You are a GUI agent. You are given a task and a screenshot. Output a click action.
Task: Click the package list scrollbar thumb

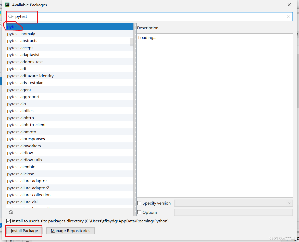coord(132,42)
